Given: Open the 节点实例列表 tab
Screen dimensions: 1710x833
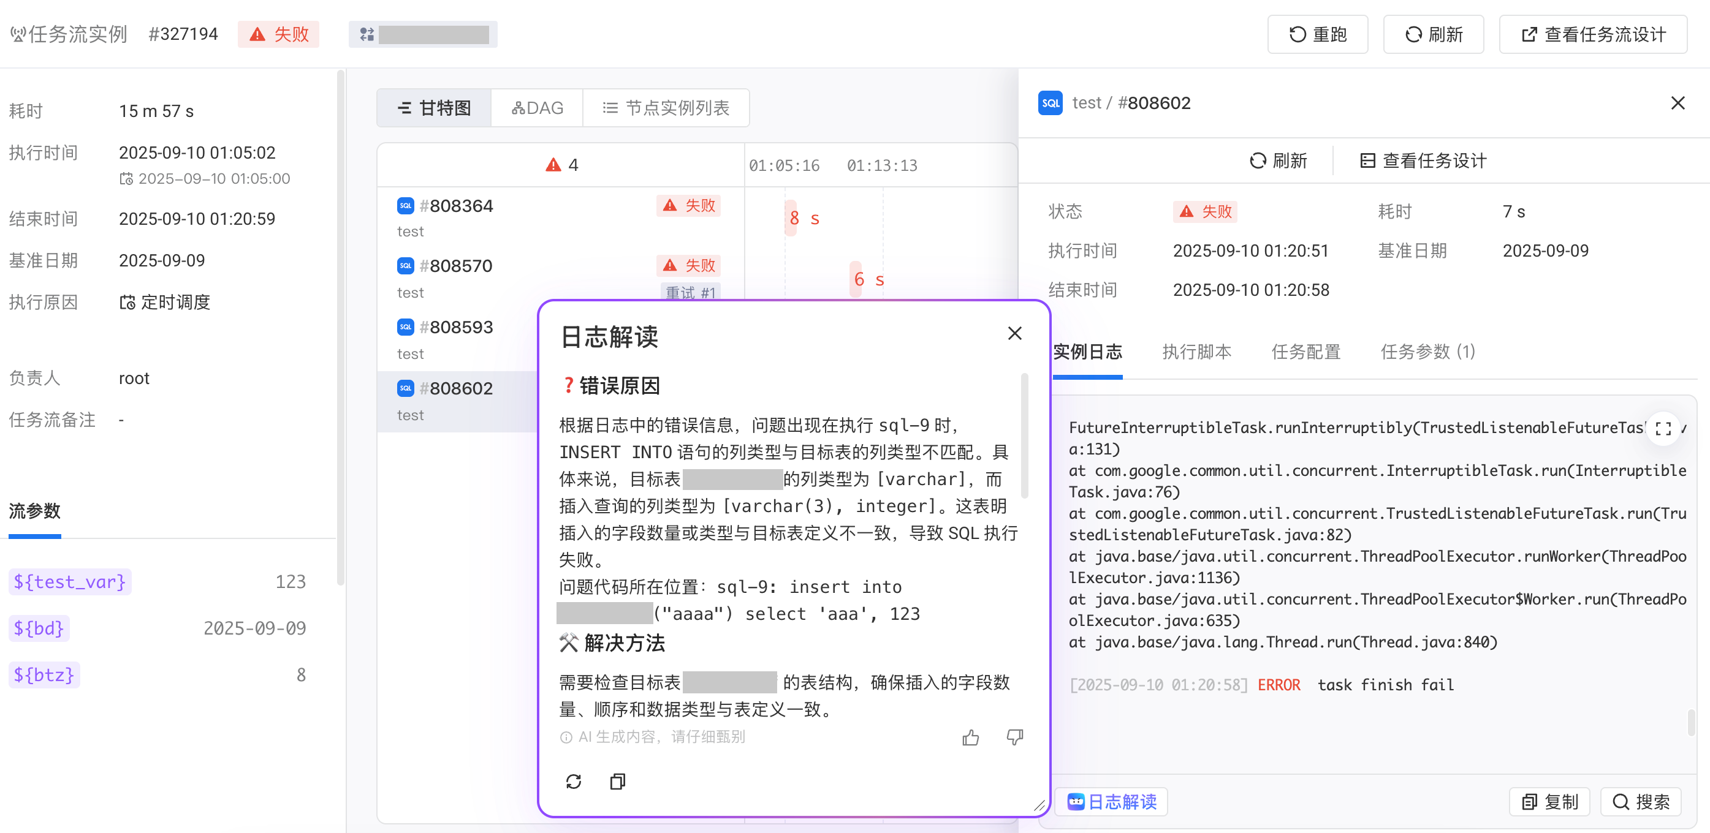Looking at the screenshot, I should [666, 107].
